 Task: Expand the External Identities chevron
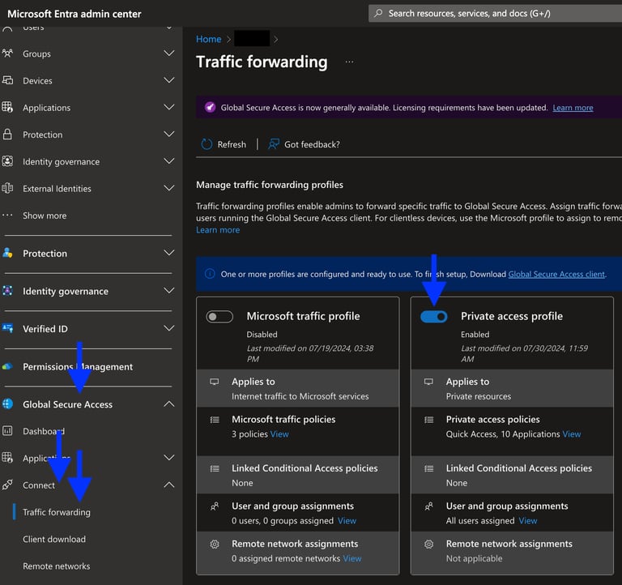(x=169, y=188)
